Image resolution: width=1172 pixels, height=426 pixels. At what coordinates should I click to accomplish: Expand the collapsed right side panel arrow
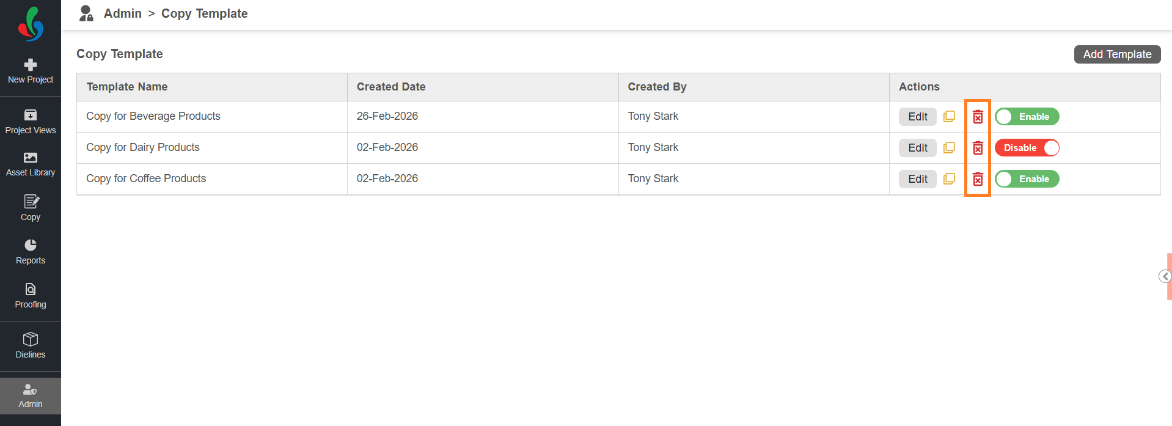pos(1165,277)
